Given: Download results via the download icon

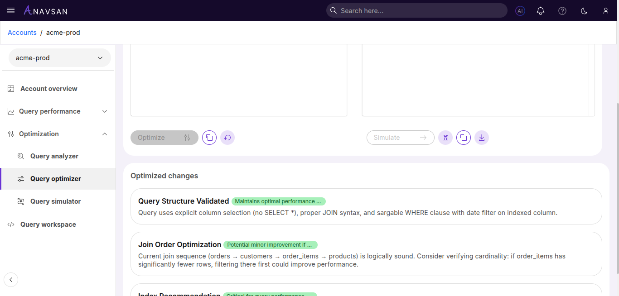Looking at the screenshot, I should point(482,137).
